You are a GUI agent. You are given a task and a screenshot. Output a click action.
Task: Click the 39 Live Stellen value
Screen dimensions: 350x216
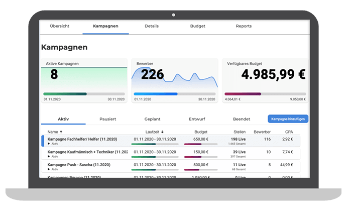pos(239,152)
